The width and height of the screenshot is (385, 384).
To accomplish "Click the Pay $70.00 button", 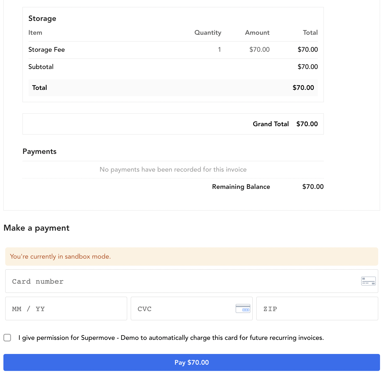I will click(x=192, y=362).
